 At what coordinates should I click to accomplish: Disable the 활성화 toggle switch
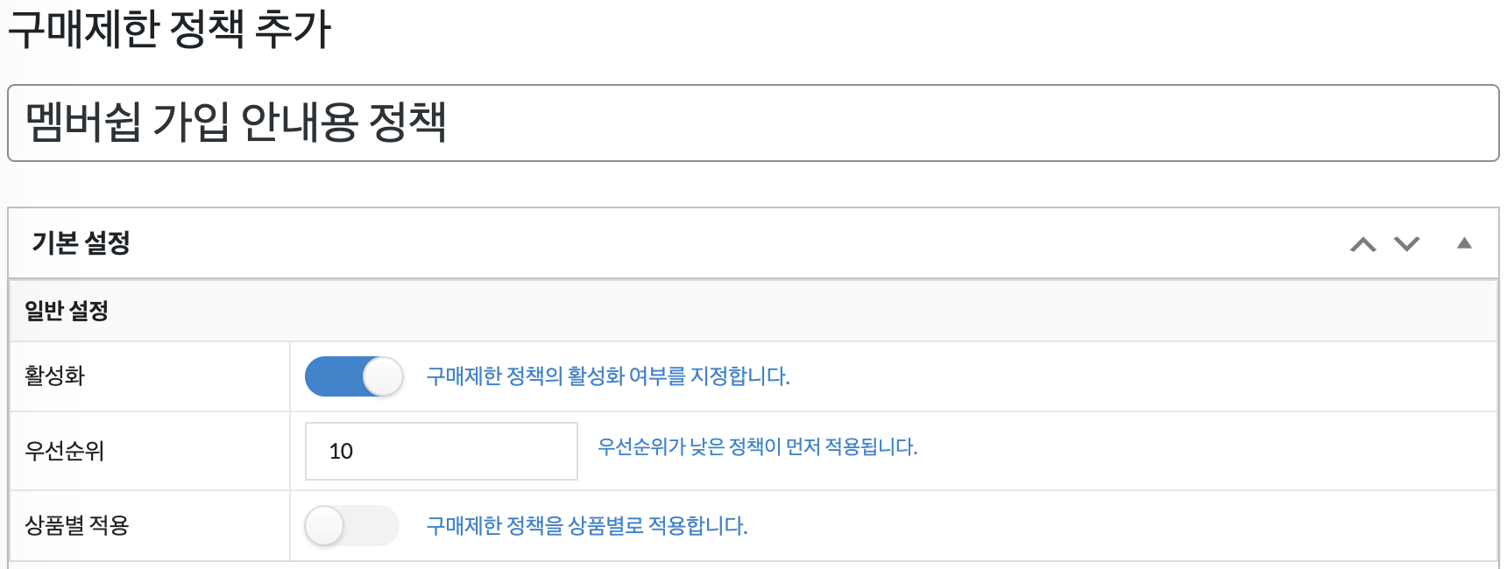pyautogui.click(x=354, y=376)
